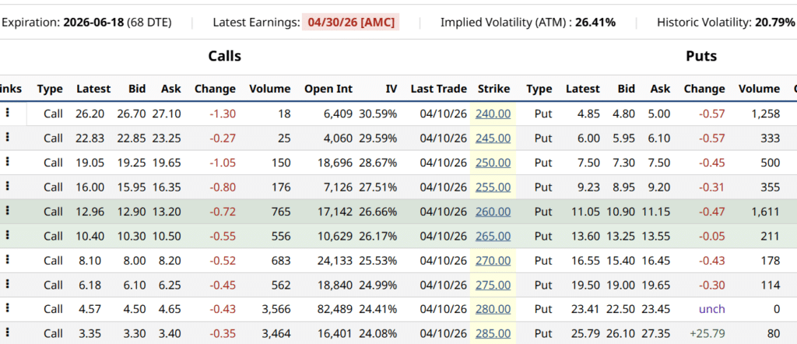The width and height of the screenshot is (797, 344).
Task: Open the 275.00 strike link
Action: (493, 285)
